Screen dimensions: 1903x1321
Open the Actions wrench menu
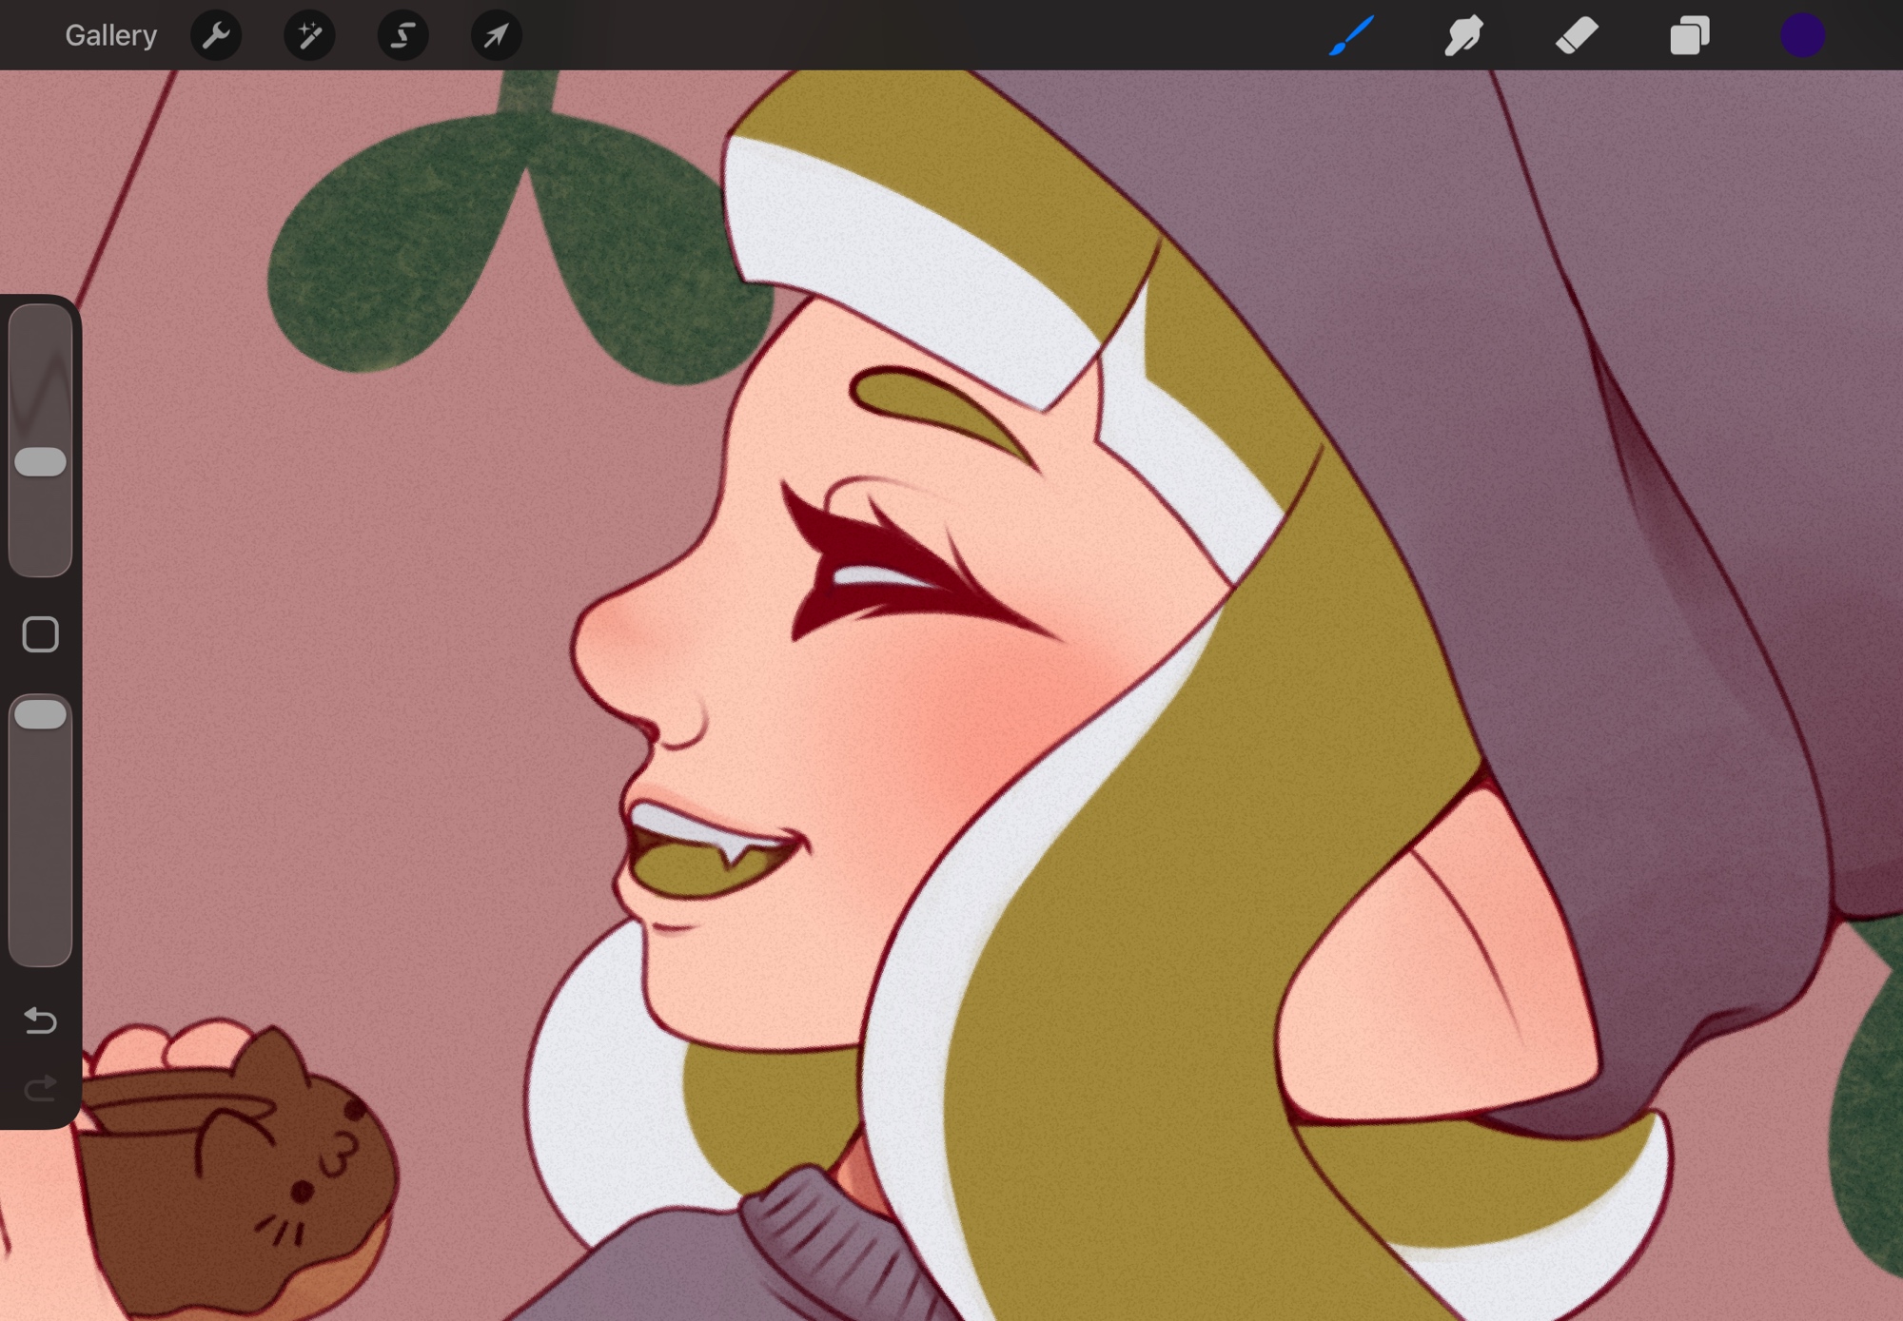click(216, 36)
